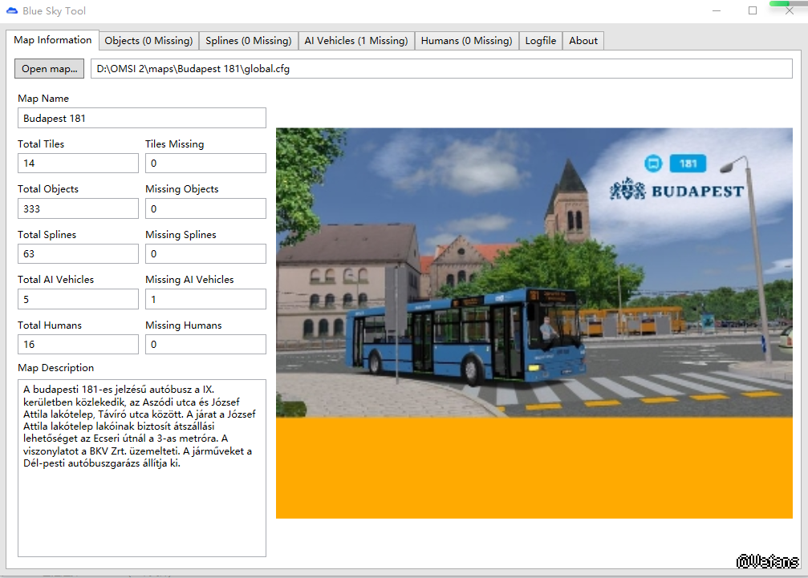
Task: Click the Total Tiles value field
Action: (x=78, y=164)
